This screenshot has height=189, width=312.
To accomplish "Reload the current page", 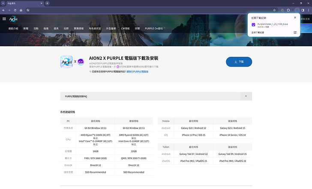I will pos(15,10).
